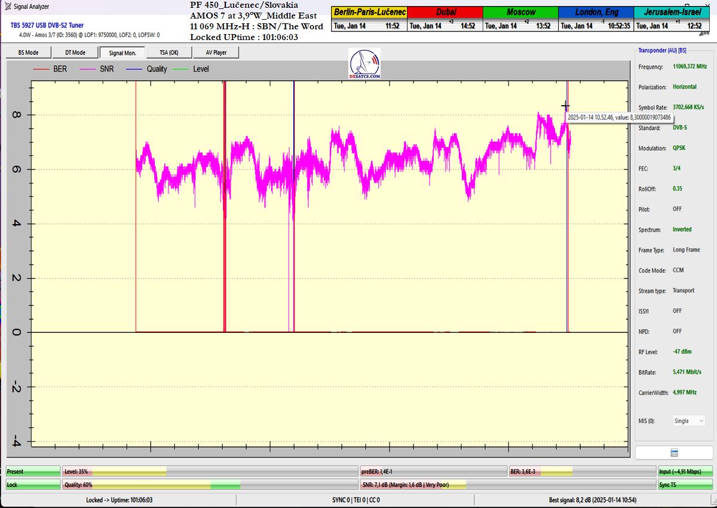Image resolution: width=717 pixels, height=508 pixels.
Task: Click the panel layout icon button below MIS
Action: click(674, 452)
